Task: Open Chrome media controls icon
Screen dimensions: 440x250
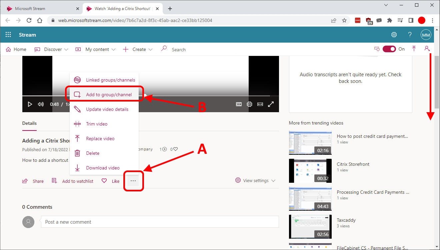Action: pyautogui.click(x=400, y=20)
